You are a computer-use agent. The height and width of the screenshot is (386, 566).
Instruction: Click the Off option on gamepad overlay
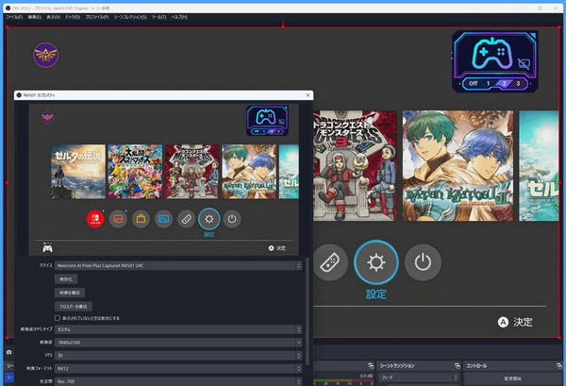473,83
